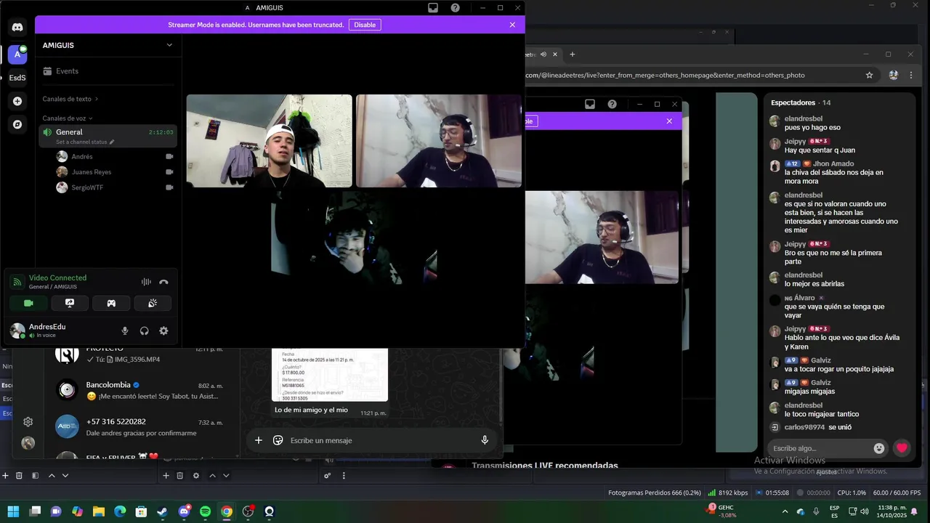The width and height of the screenshot is (930, 523).
Task: Open the Discord help icon
Action: point(455,8)
